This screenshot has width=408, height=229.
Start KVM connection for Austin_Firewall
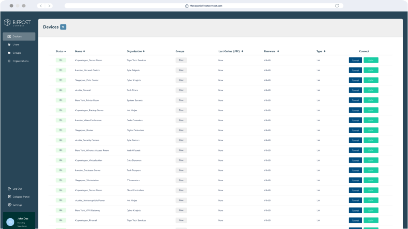[x=371, y=90]
